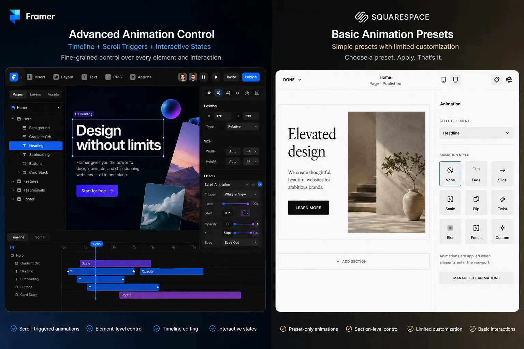Select the Flip animation style
The image size is (524, 349).
[x=476, y=203]
